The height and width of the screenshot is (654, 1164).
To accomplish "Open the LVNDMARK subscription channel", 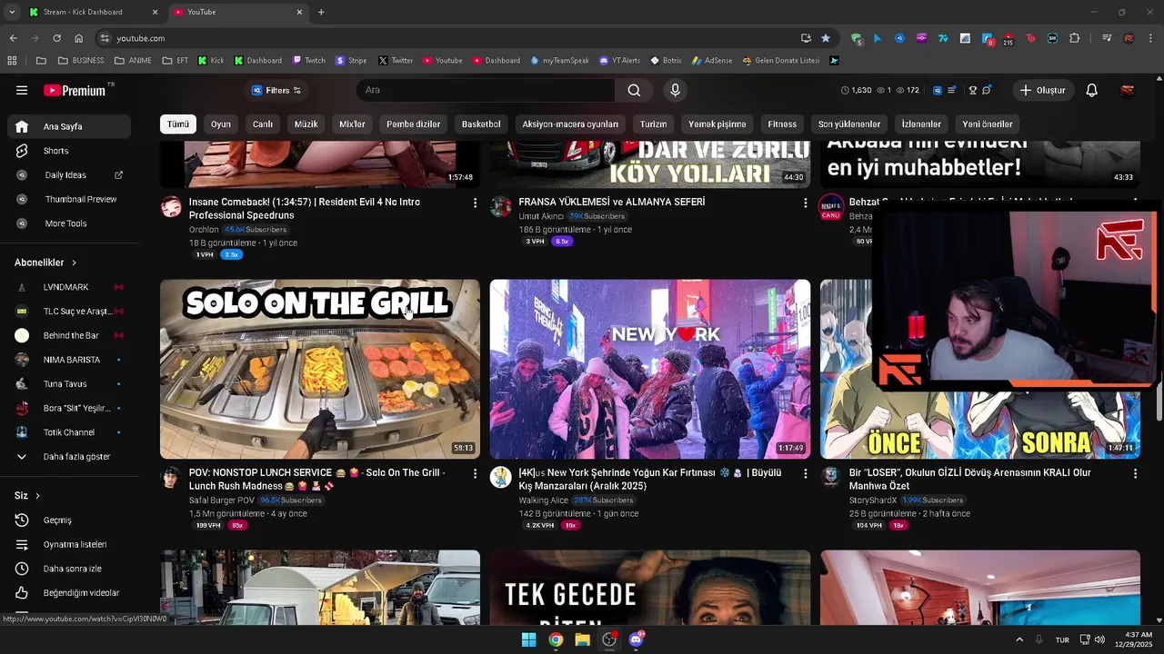I will coord(69,287).
